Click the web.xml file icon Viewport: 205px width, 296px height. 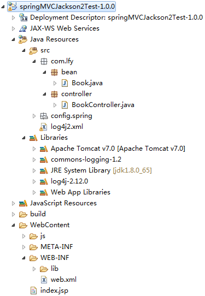coord(44,280)
